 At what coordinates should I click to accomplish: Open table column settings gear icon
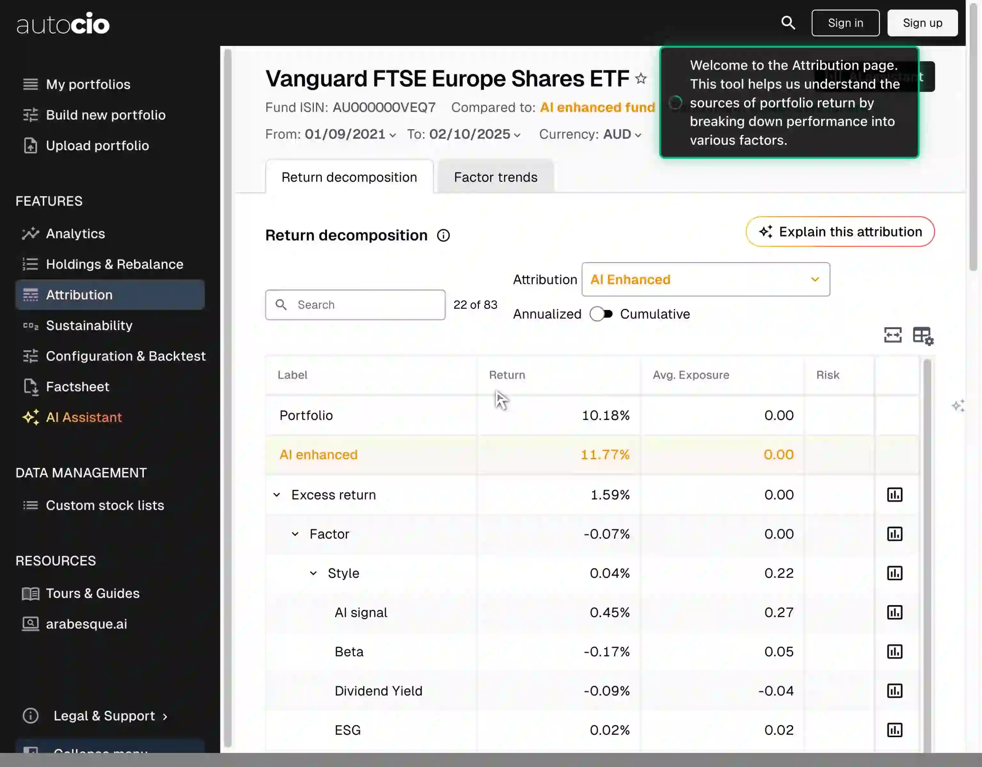click(923, 335)
